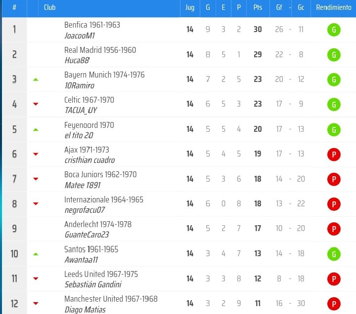The width and height of the screenshot is (356, 314).
Task: Click the green up arrow beside Feyenoord 1970
Action: tap(36, 130)
